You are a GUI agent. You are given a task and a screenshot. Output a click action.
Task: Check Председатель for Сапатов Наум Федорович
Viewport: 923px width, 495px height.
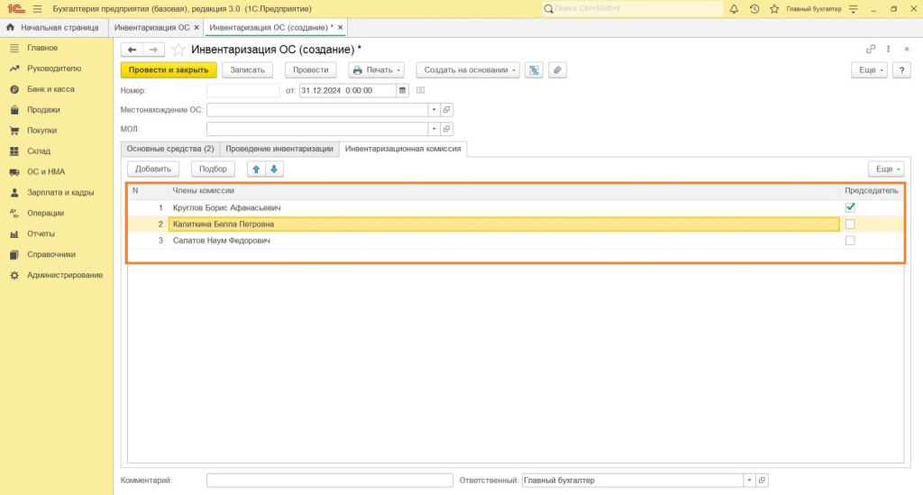[x=850, y=241]
